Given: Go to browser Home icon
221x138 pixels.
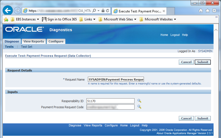Looking at the screenshot, I should click(x=201, y=11).
